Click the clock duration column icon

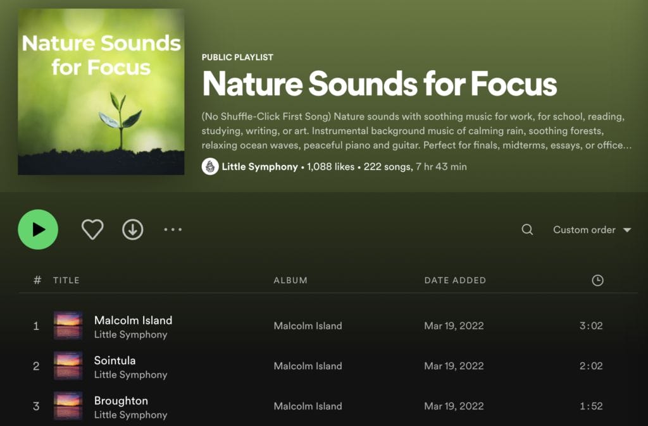coord(597,280)
